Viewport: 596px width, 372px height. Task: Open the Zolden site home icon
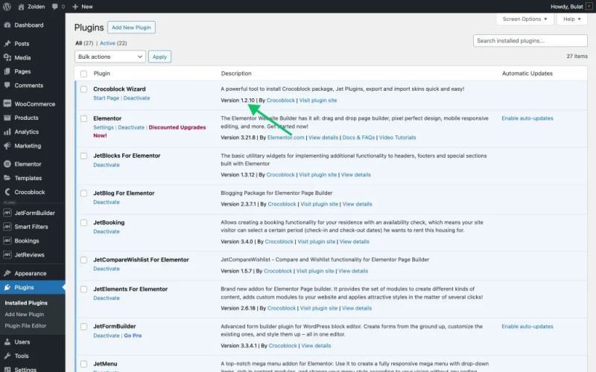click(22, 7)
